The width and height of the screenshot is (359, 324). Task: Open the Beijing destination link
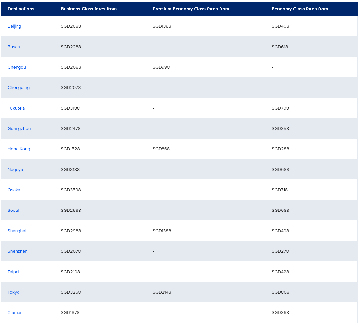14,26
